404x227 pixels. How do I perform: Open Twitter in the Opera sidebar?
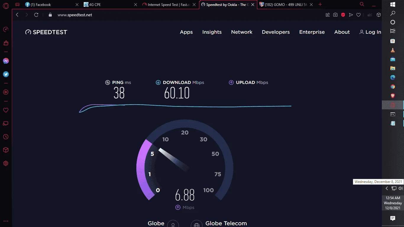pos(6,74)
